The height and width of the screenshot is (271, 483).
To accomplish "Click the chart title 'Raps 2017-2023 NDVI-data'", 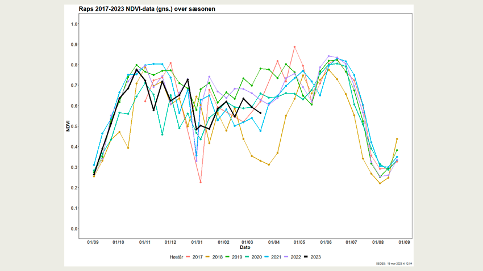I will coord(147,10).
